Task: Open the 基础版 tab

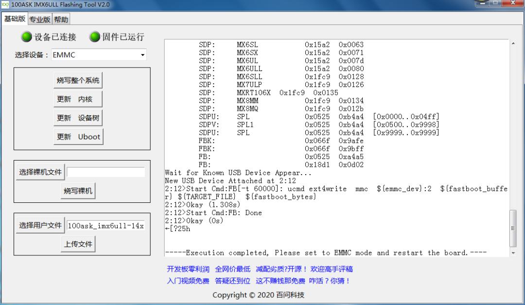Action: (15, 19)
